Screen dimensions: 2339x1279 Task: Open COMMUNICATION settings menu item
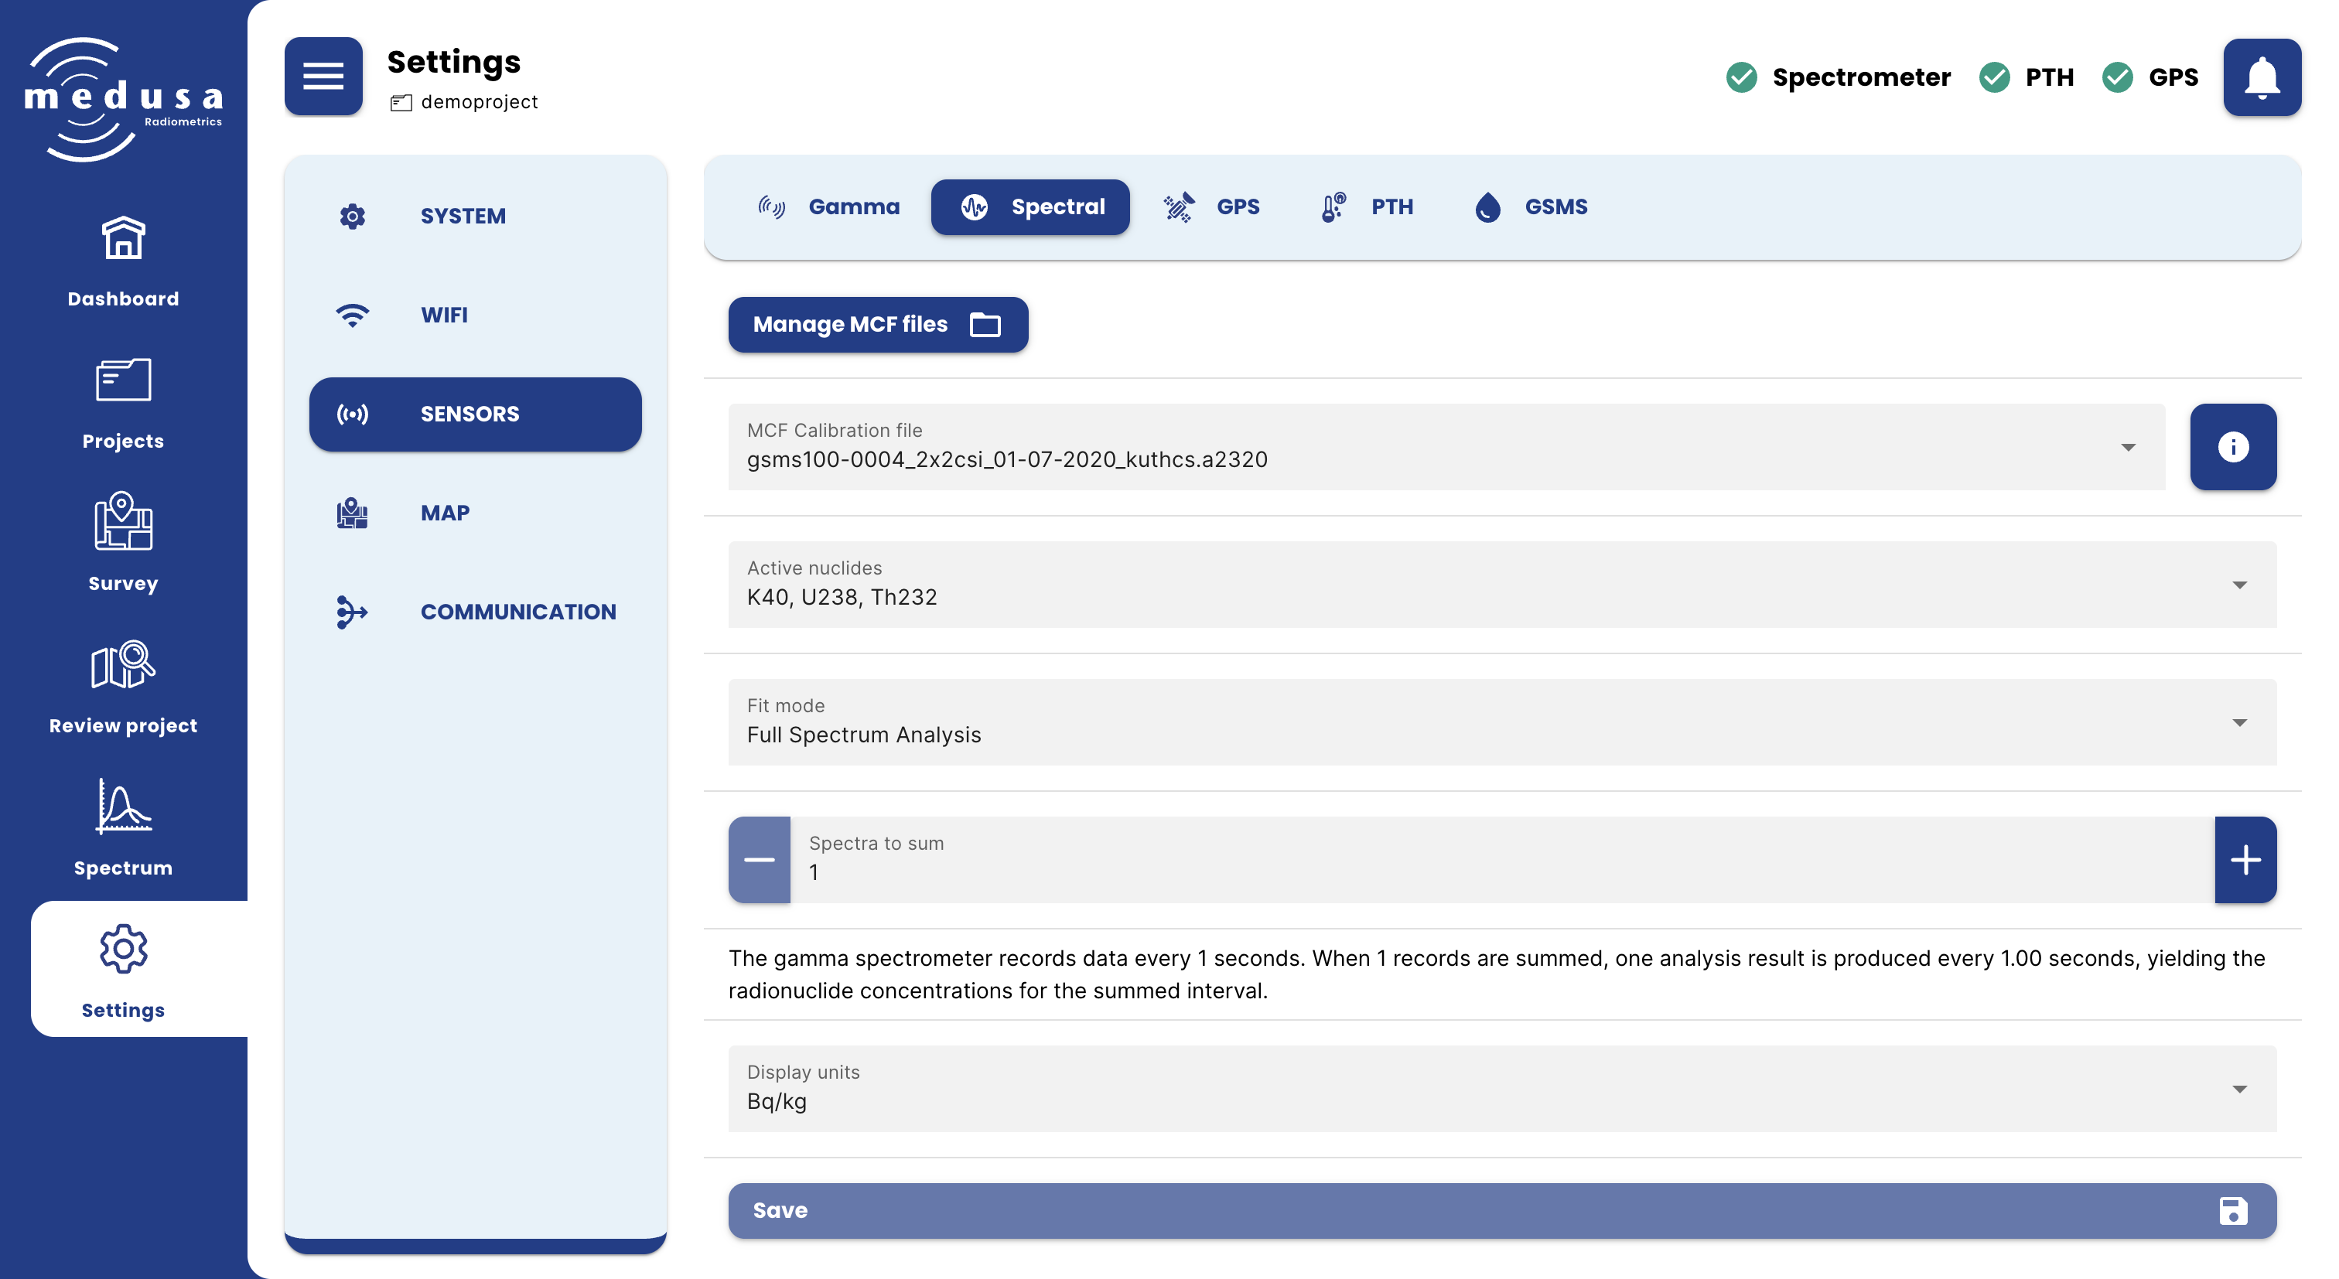pos(475,612)
